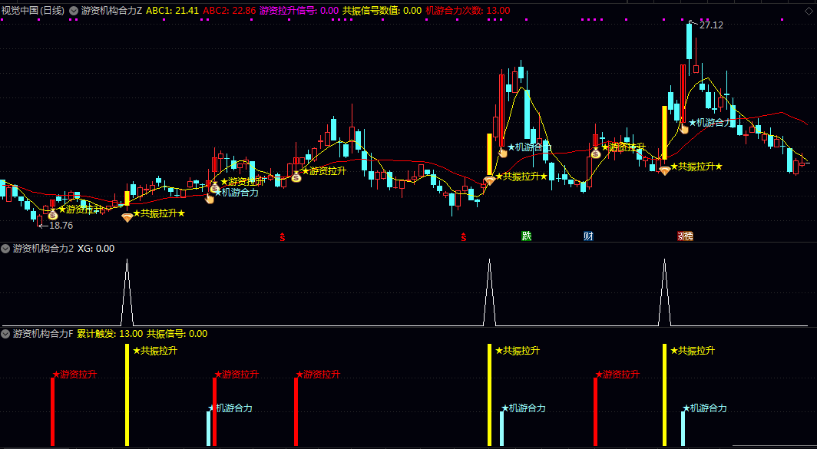This screenshot has width=817, height=449.
Task: Click the 视觉中国(日线) chart title
Action: tap(33, 11)
